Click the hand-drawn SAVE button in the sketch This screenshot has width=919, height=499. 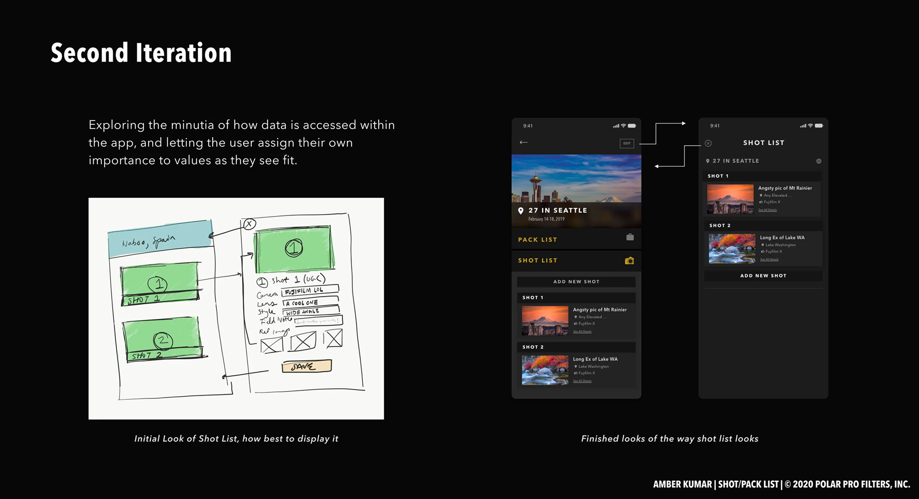(306, 366)
